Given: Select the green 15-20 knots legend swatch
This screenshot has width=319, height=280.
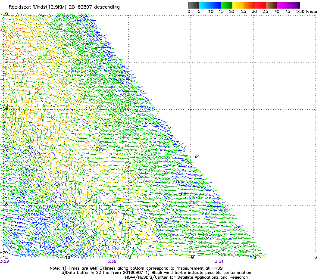Looking at the screenshot, I should [227, 5].
